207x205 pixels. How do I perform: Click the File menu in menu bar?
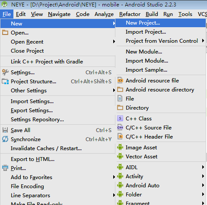click(6, 14)
